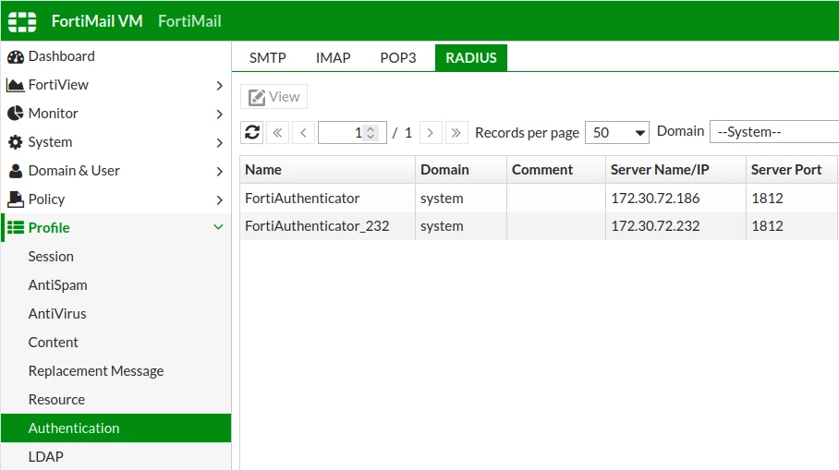Go to the last page of records

pyautogui.click(x=456, y=133)
